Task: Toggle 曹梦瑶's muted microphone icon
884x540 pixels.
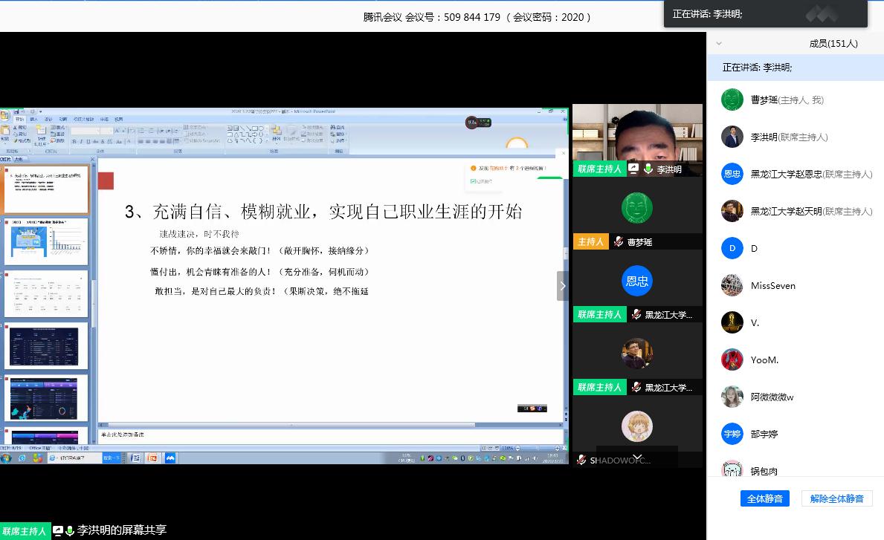Action: coord(619,242)
